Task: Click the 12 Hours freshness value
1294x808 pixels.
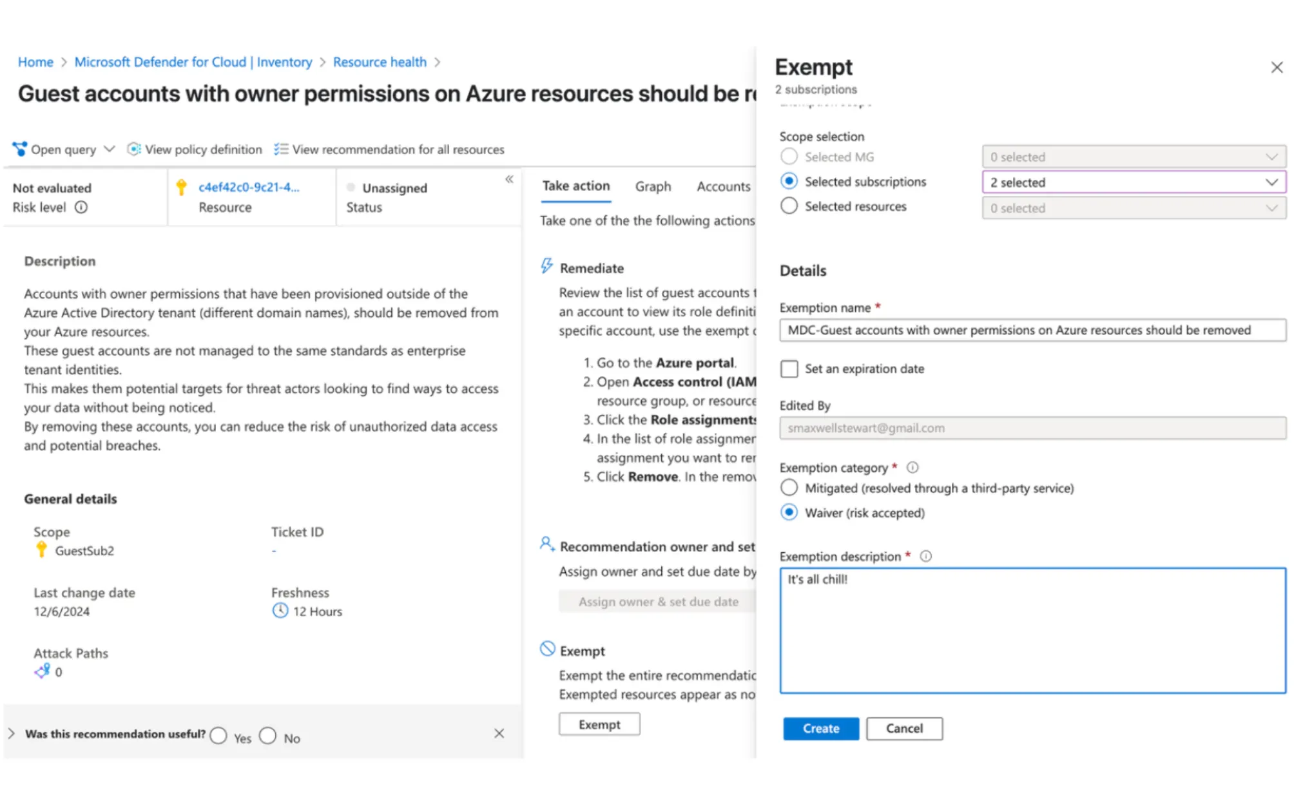Action: (x=318, y=611)
